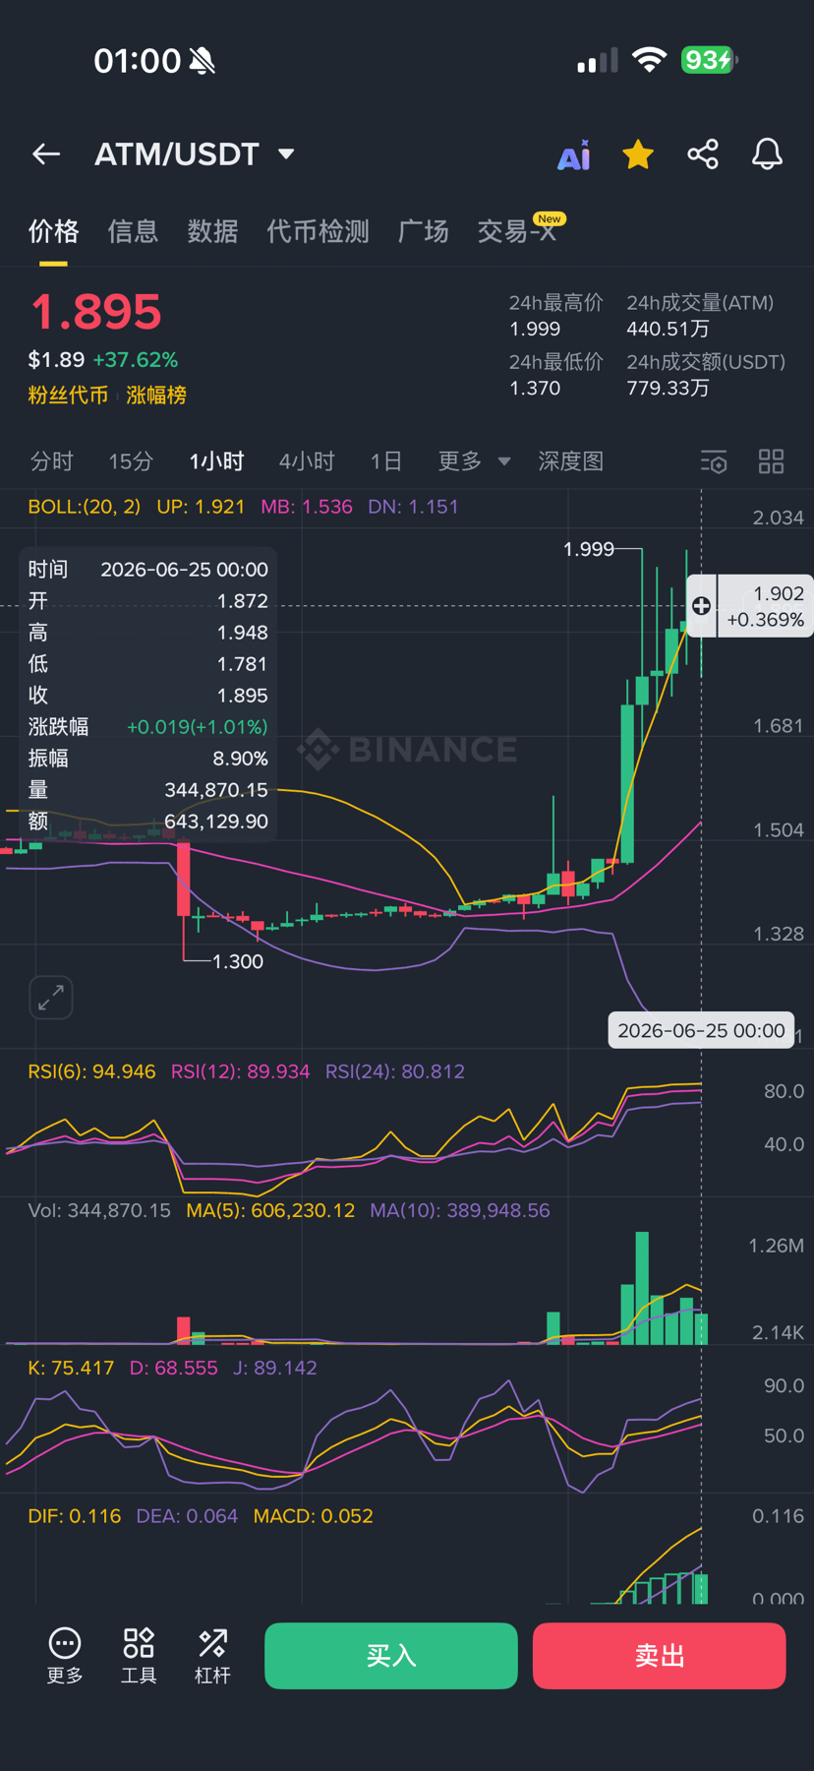The image size is (814, 1771).
Task: Open the chart layout grid icon
Action: click(x=772, y=461)
